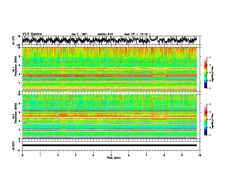This screenshot has height=174, width=225.
Task: Click the "-3" label on ch.1 color scale
Action: pyautogui.click(x=209, y=57)
